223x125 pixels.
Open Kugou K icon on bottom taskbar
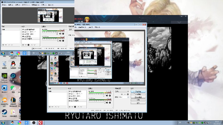pos(26,122)
